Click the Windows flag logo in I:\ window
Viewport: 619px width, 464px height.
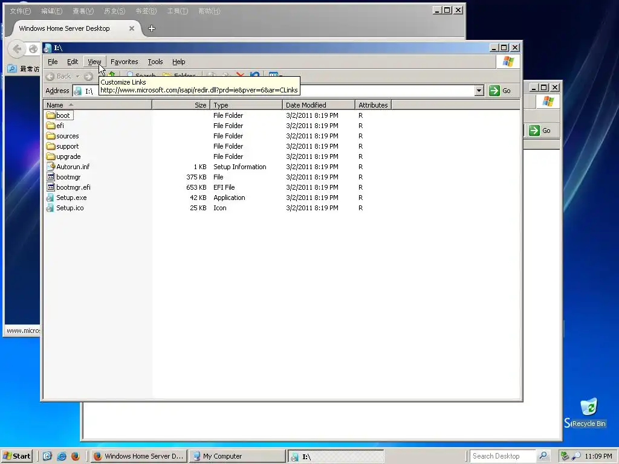point(508,62)
